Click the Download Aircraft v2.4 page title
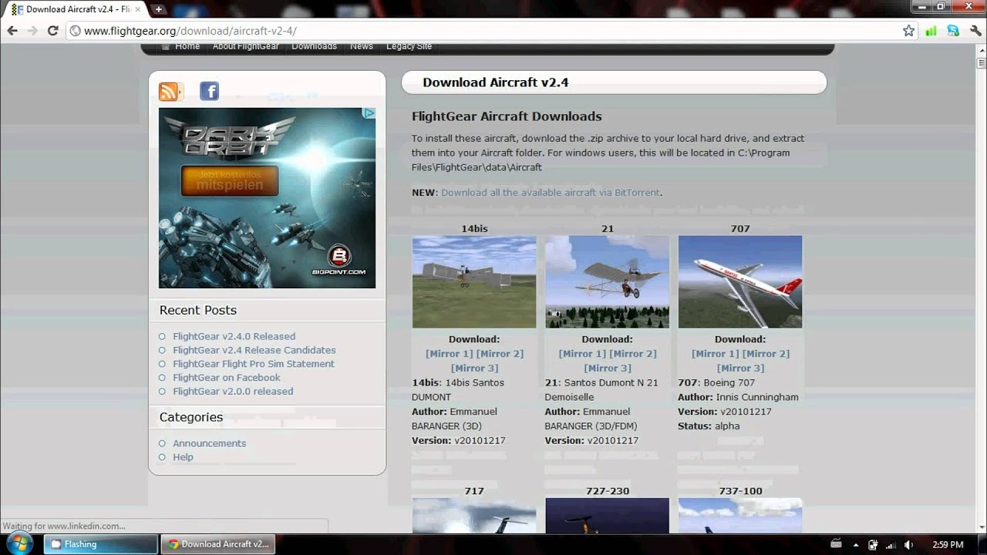The height and width of the screenshot is (555, 987). (496, 82)
